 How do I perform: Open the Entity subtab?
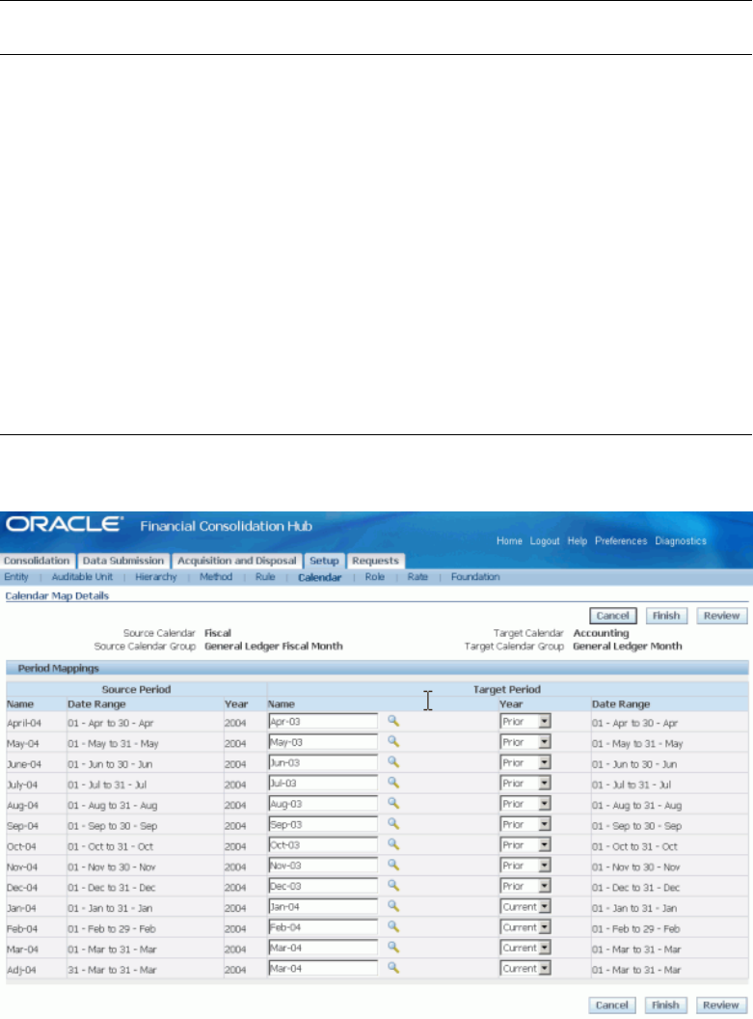[16, 576]
